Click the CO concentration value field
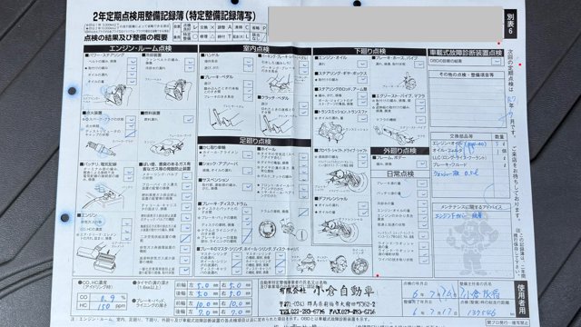This screenshot has width=581, height=327. (108, 297)
